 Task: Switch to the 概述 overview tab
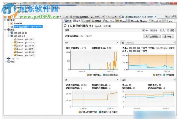click(x=68, y=21)
